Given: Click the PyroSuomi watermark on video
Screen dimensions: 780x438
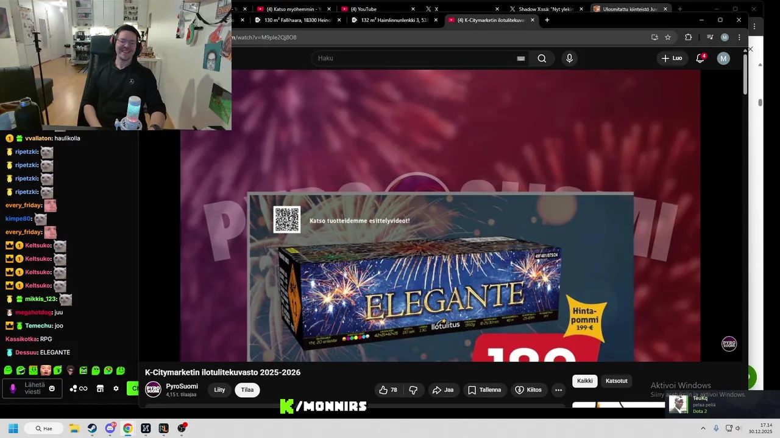Looking at the screenshot, I should click(729, 344).
